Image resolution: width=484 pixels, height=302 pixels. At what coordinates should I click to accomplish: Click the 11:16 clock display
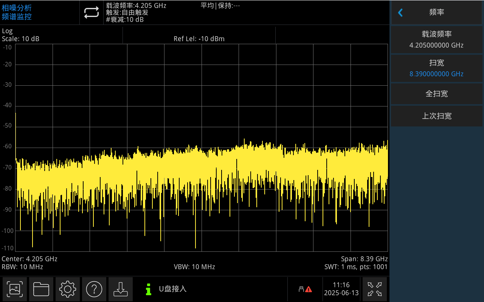pos(341,285)
